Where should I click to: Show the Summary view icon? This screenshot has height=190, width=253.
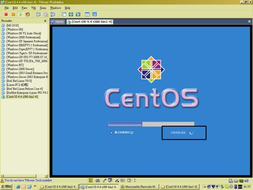[x=87, y=14]
